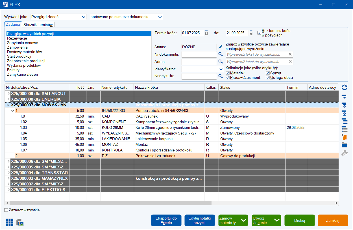Switch to the Strażnik terminów tab
This screenshot has width=353, height=230.
point(38,25)
